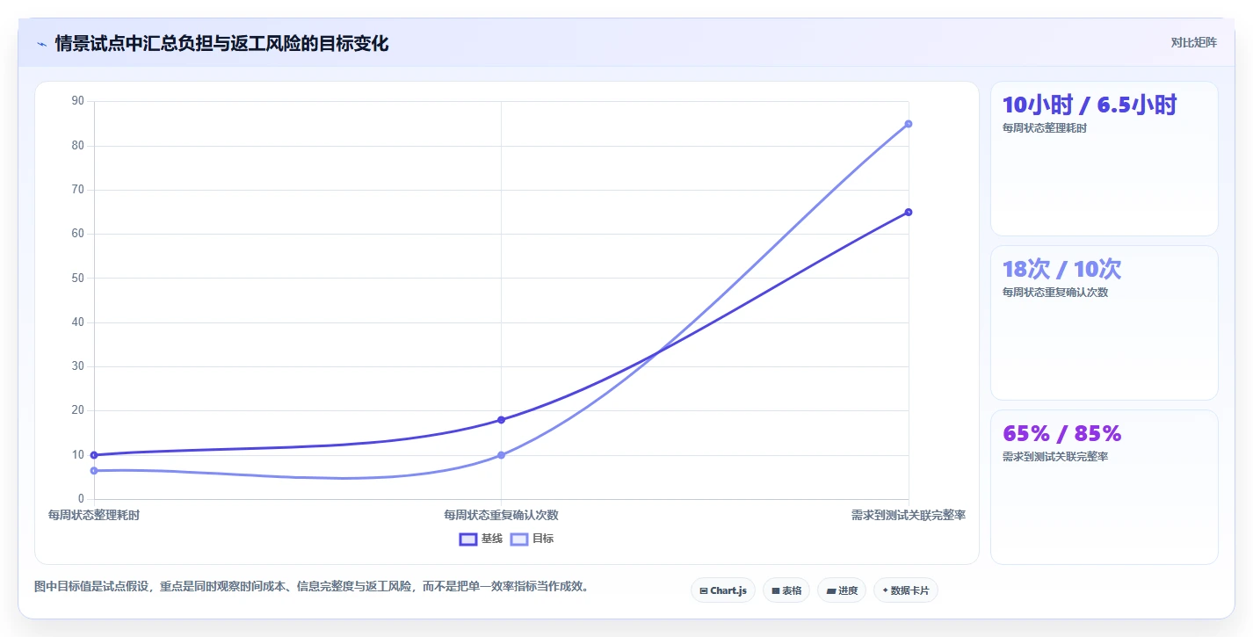Image resolution: width=1253 pixels, height=637 pixels.
Task: Click the x-axis label 每周状态整理耗时
Action: click(94, 515)
